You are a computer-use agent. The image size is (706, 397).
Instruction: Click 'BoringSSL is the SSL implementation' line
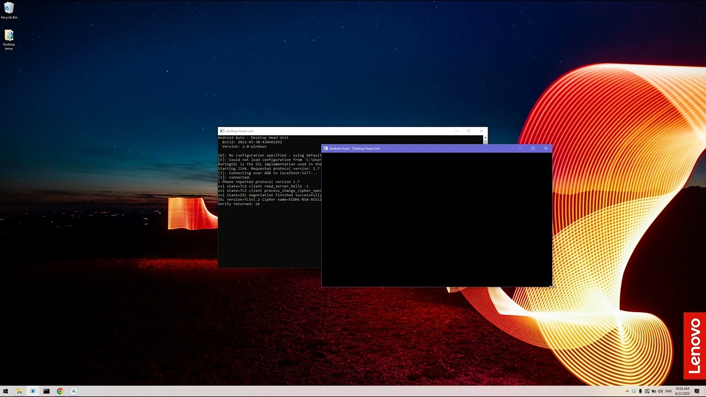click(270, 164)
